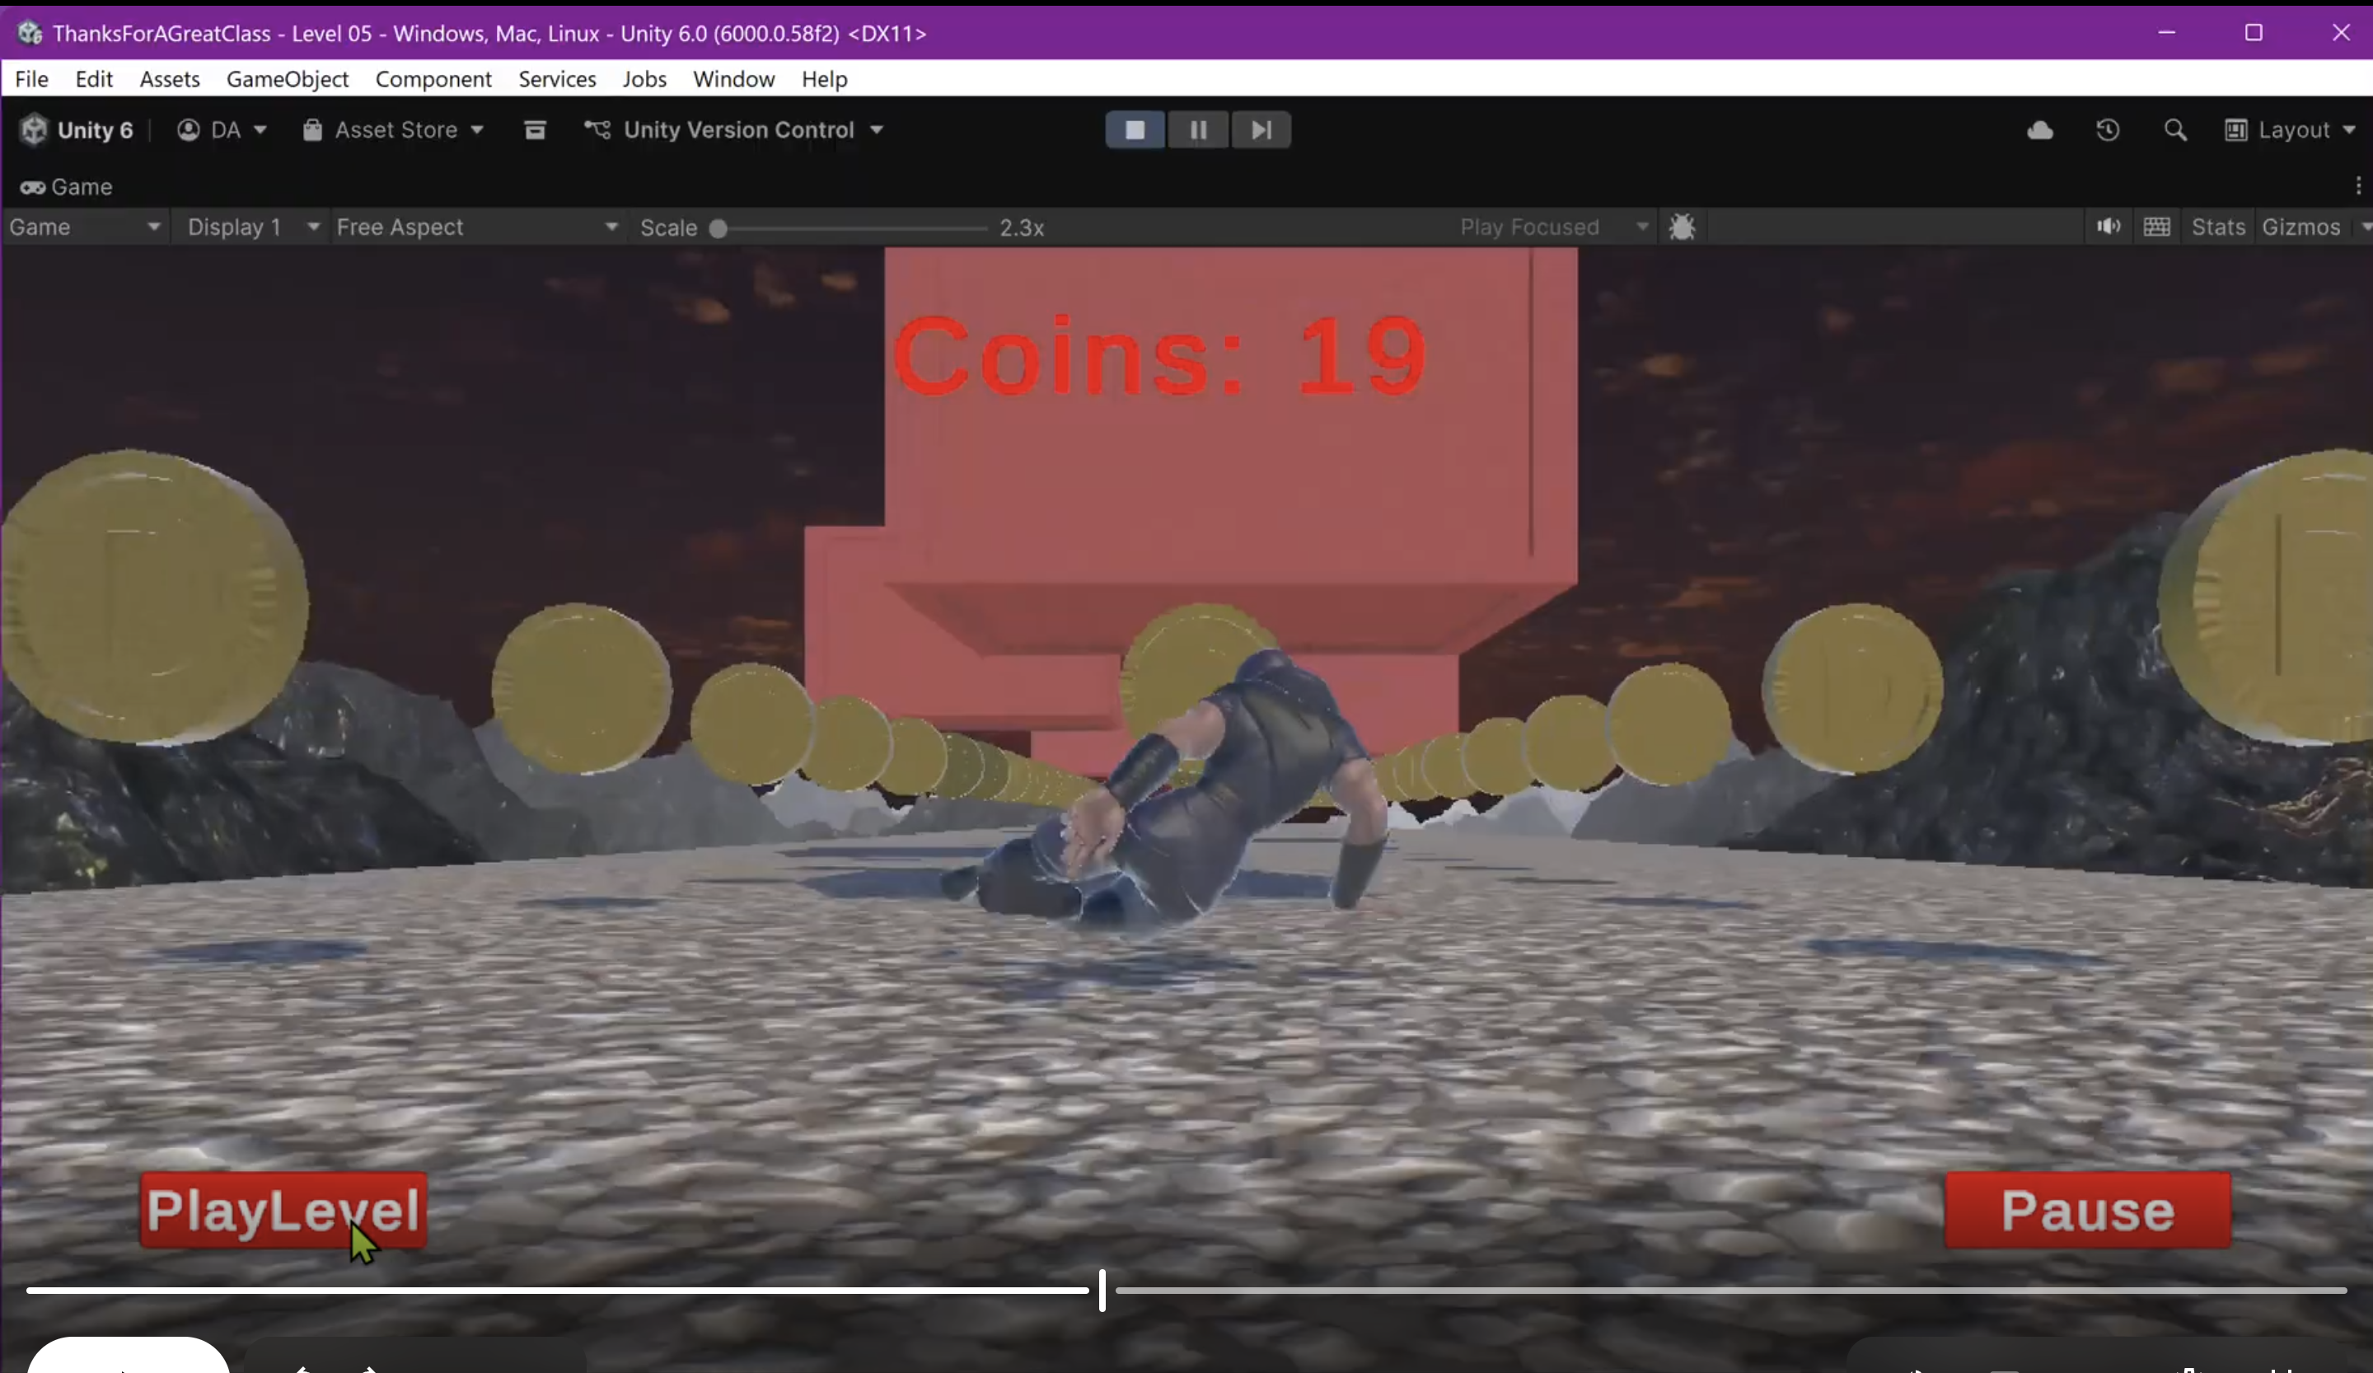2373x1373 pixels.
Task: Open the Display 1 dropdown
Action: pos(252,227)
